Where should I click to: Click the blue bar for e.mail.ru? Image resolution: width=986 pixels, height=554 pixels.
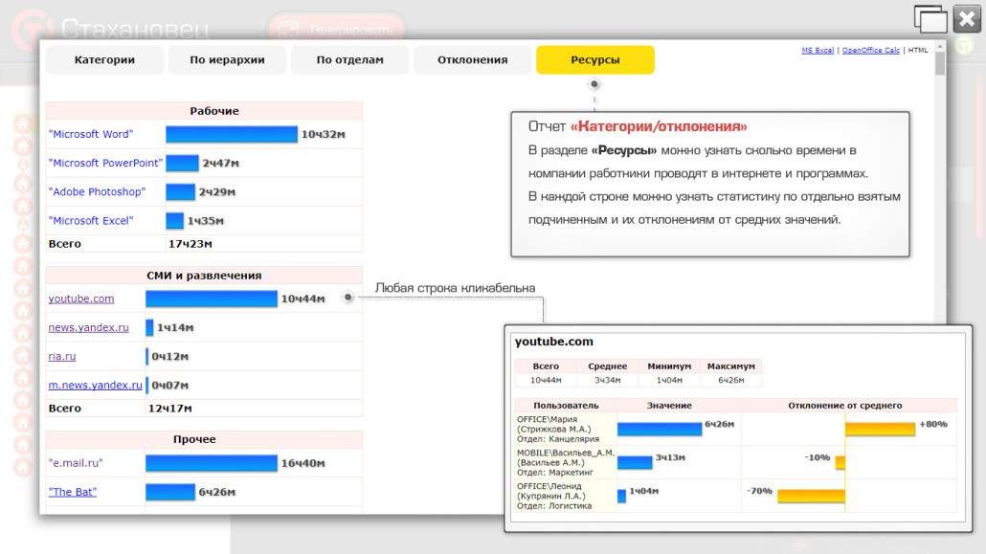coord(212,463)
